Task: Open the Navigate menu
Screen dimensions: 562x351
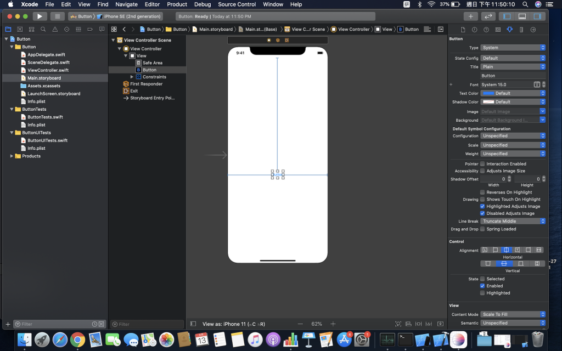Action: [x=127, y=4]
